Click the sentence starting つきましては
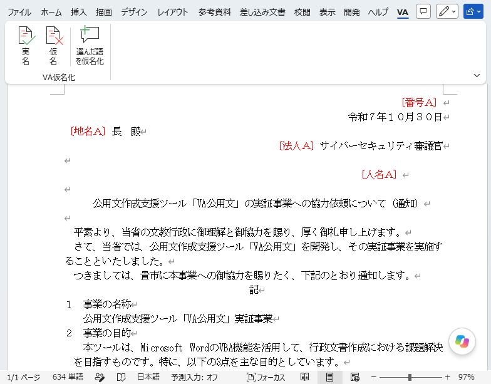This screenshot has height=384, width=491. 242,276
